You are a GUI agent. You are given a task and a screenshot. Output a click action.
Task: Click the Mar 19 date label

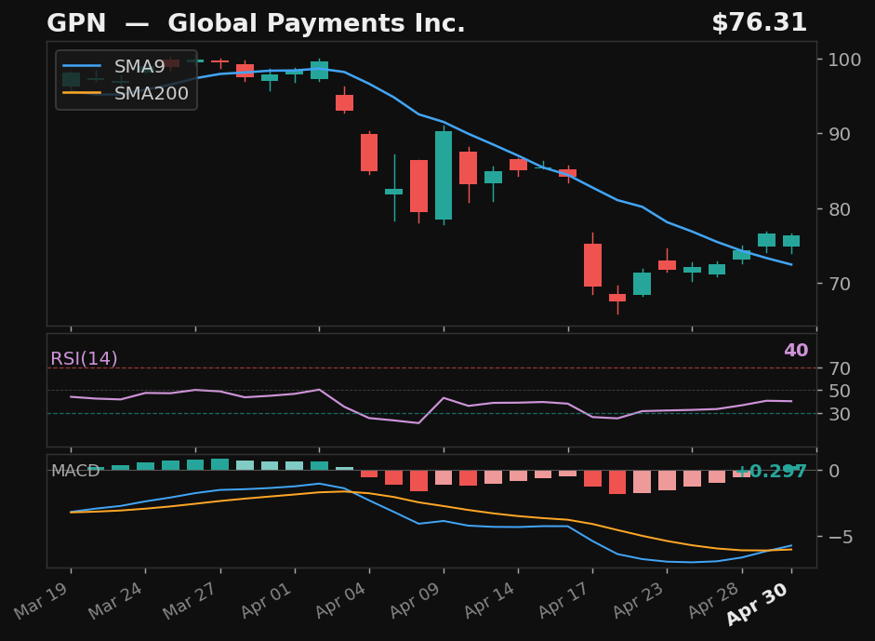[42, 601]
